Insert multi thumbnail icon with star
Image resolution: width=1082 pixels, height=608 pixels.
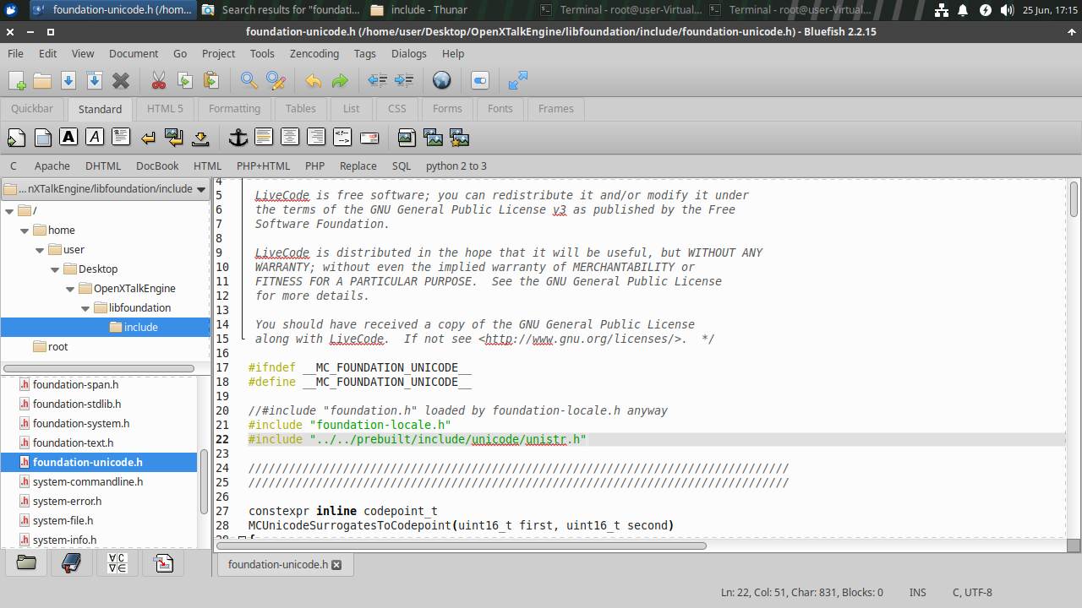pos(459,137)
